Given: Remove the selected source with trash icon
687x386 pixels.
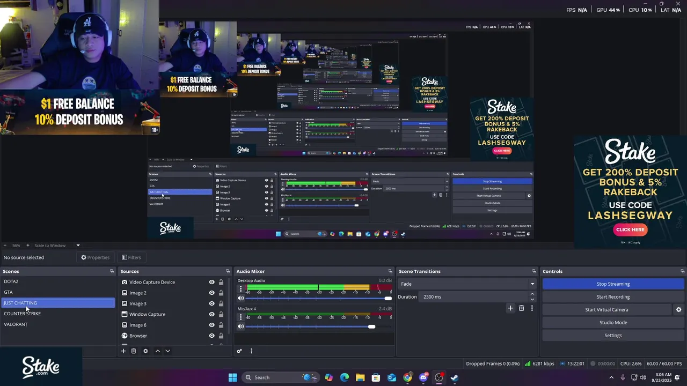Looking at the screenshot, I should coord(134,351).
